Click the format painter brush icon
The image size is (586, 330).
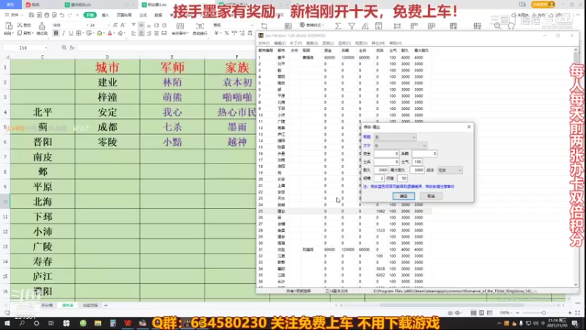click(42, 26)
